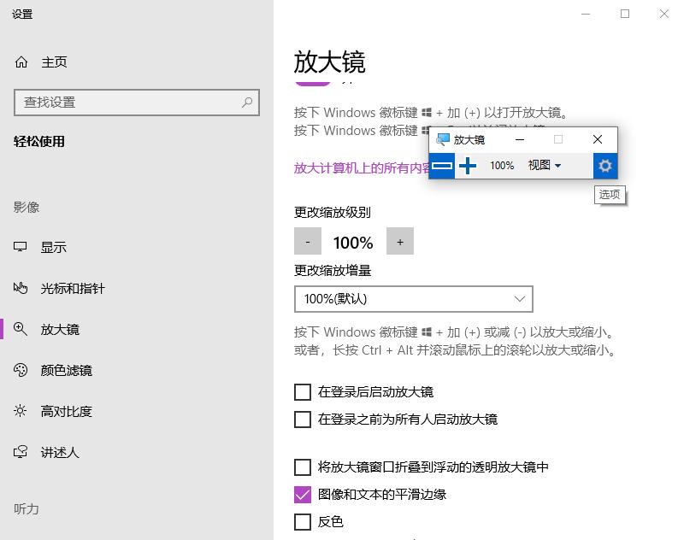The image size is (684, 540).
Task: Enable 在登录之前为所有人启动放大镜
Action: coord(303,420)
